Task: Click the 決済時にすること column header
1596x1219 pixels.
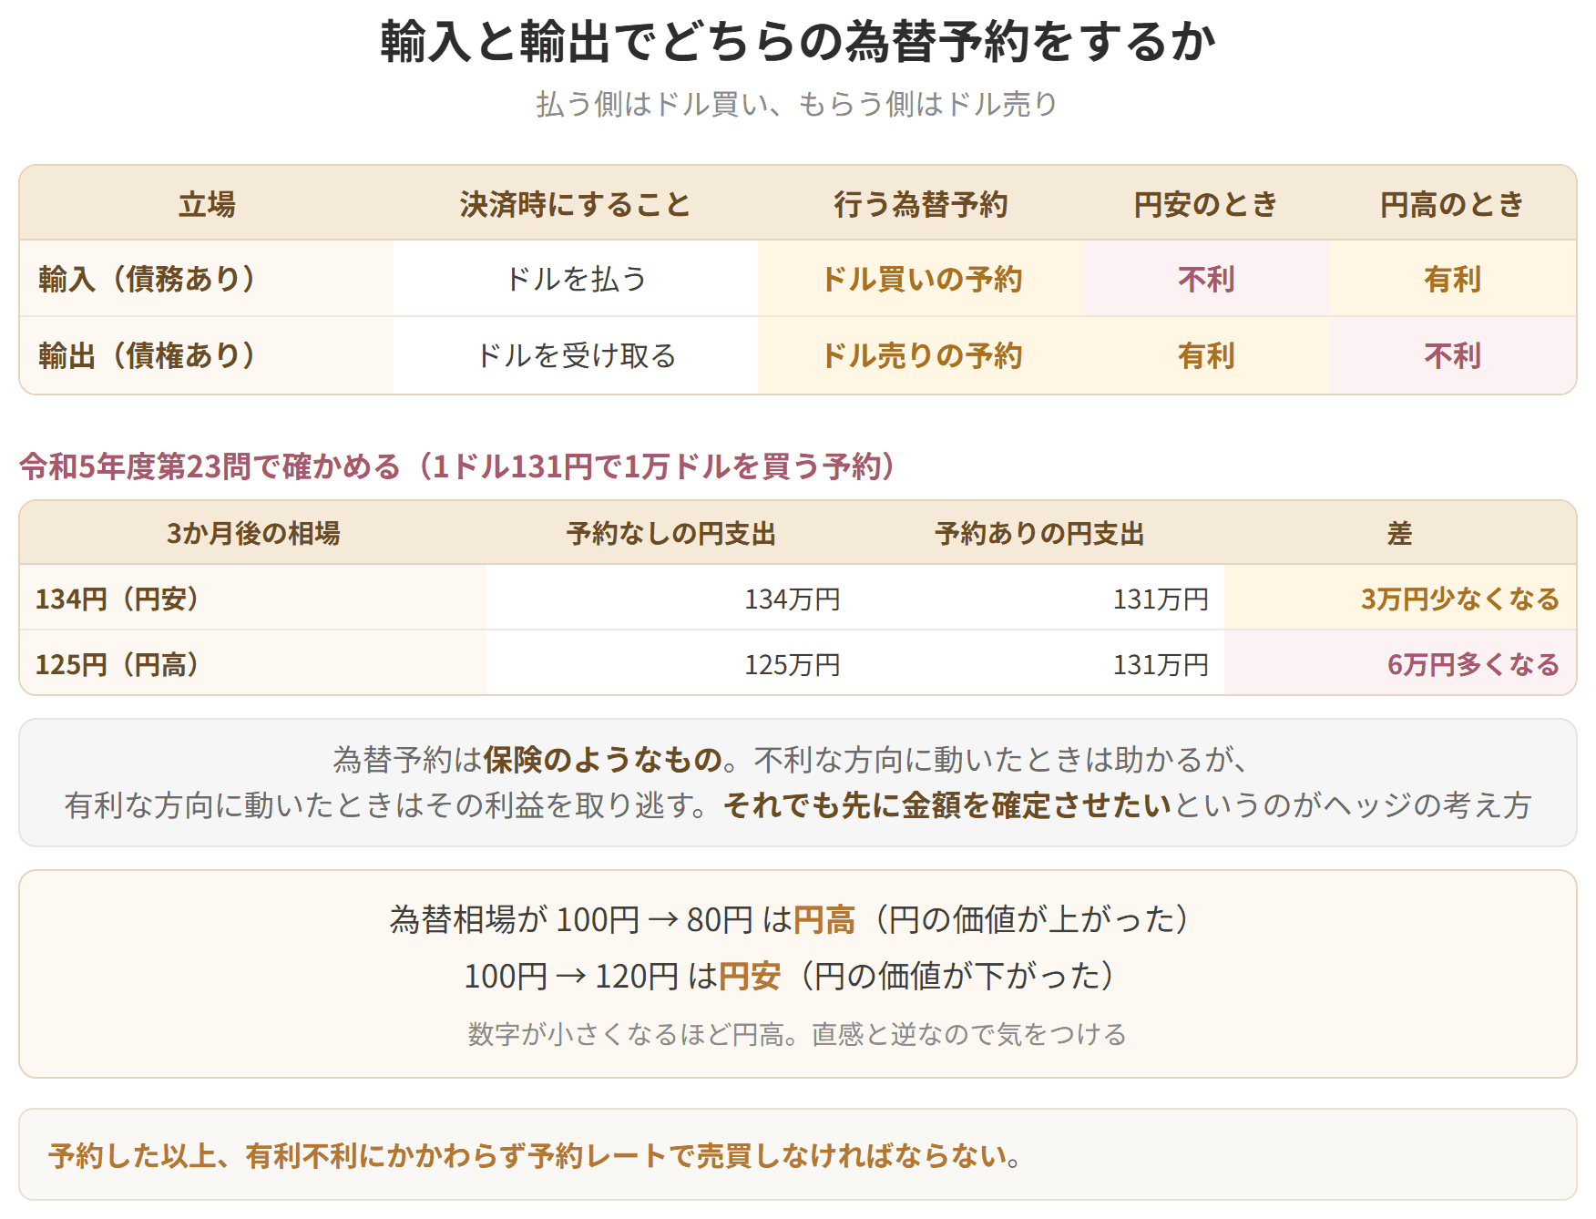Action: [576, 204]
